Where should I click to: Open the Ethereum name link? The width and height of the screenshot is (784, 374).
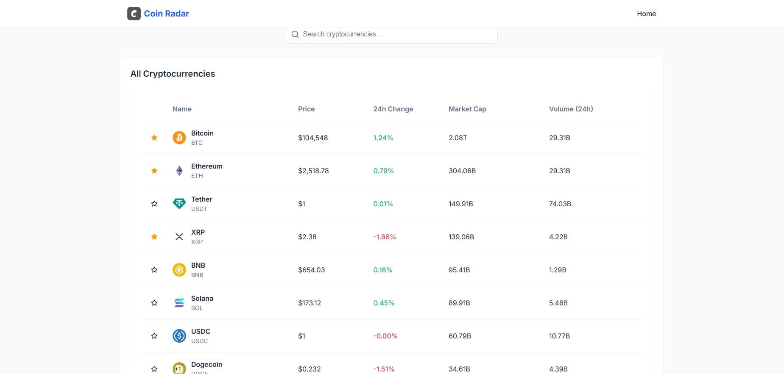[x=206, y=166]
